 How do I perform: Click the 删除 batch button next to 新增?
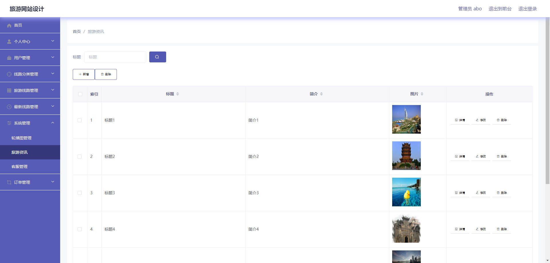[106, 74]
